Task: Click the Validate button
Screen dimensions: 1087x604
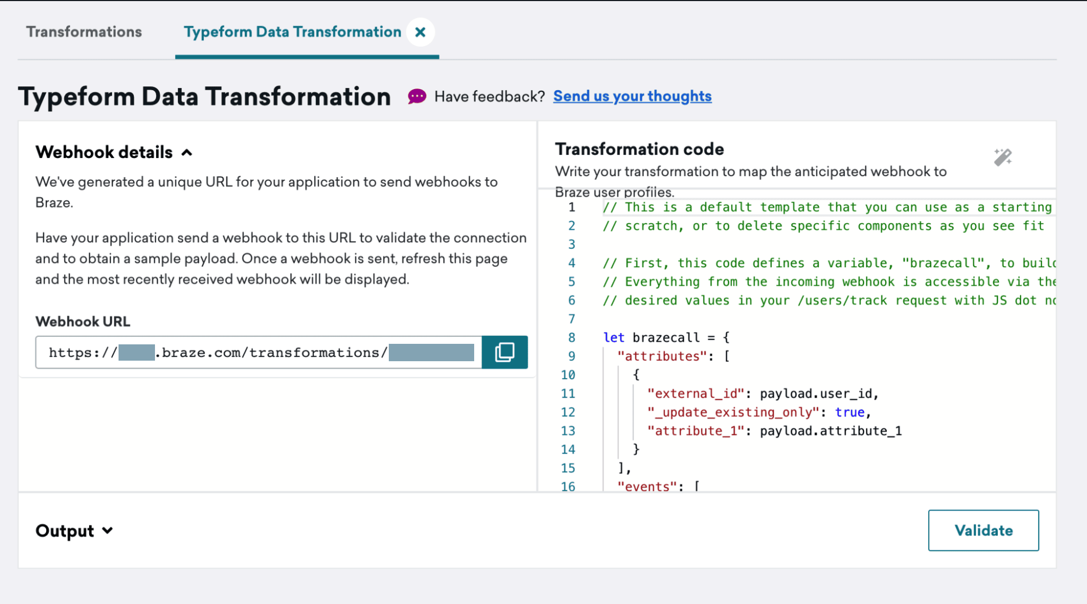Action: click(983, 530)
